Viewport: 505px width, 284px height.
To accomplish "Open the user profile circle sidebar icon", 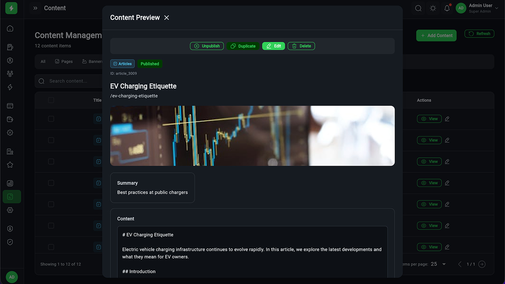I will click(x=10, y=60).
